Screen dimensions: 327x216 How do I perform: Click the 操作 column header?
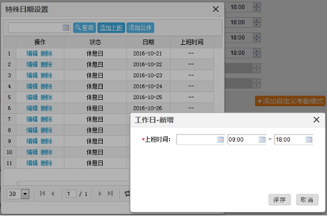40,42
